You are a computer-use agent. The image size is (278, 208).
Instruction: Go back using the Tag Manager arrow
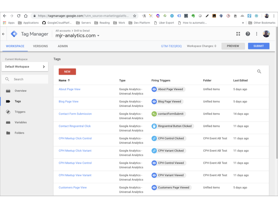3,34
